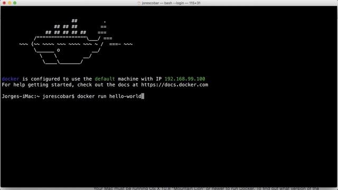338x190 pixels.
Task: Click the 'Jorges-iMac:~ jorescobar$' prompt text
Action: pyautogui.click(x=38, y=96)
